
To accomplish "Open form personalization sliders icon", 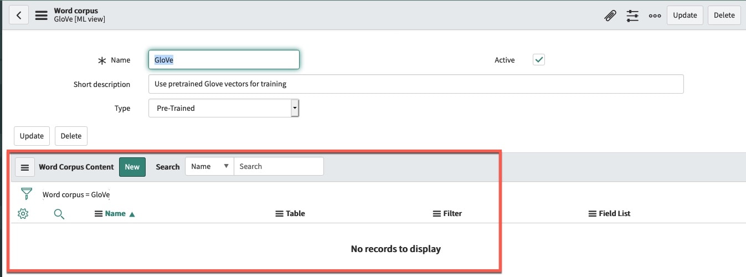I will 632,16.
